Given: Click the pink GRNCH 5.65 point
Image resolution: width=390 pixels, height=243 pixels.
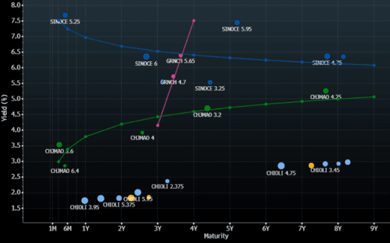Looking at the screenshot, I should pyautogui.click(x=181, y=56).
